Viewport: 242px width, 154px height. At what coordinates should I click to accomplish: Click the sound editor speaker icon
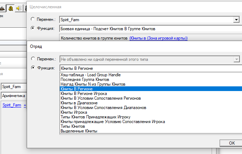[19, 8]
